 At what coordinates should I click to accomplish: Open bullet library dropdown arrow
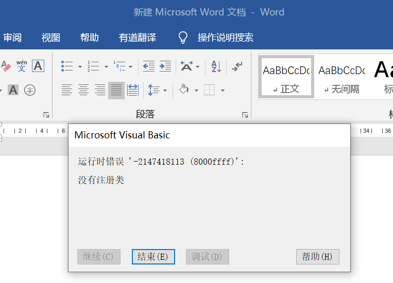coord(80,66)
